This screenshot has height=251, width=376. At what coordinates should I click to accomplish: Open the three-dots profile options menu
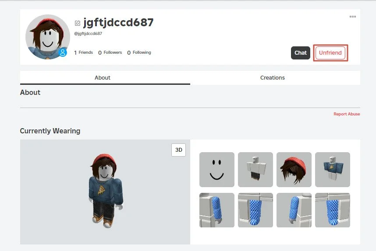pyautogui.click(x=352, y=17)
